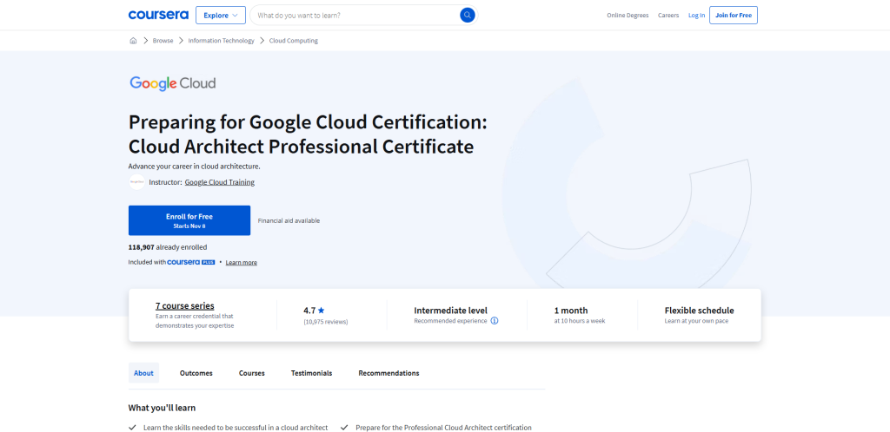Screen dimensions: 890x432
Task: Click the blue search magnifier button
Action: click(x=467, y=16)
